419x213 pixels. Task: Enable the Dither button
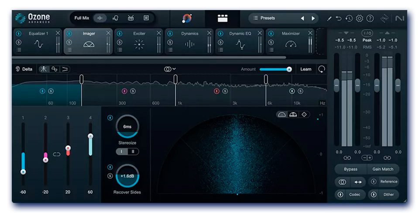coord(384,195)
